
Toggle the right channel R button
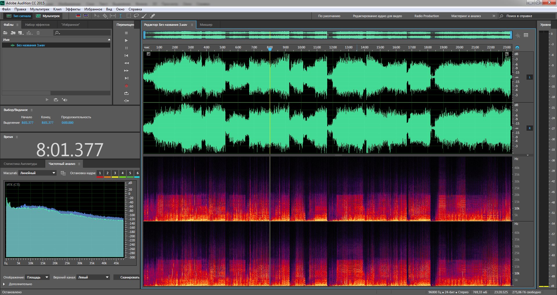click(x=529, y=128)
